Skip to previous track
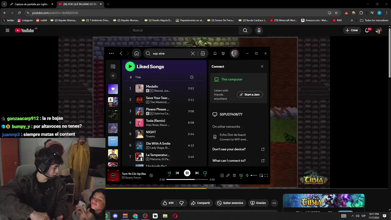Image resolution: width=391 pixels, height=220 pixels. pyautogui.click(x=177, y=173)
